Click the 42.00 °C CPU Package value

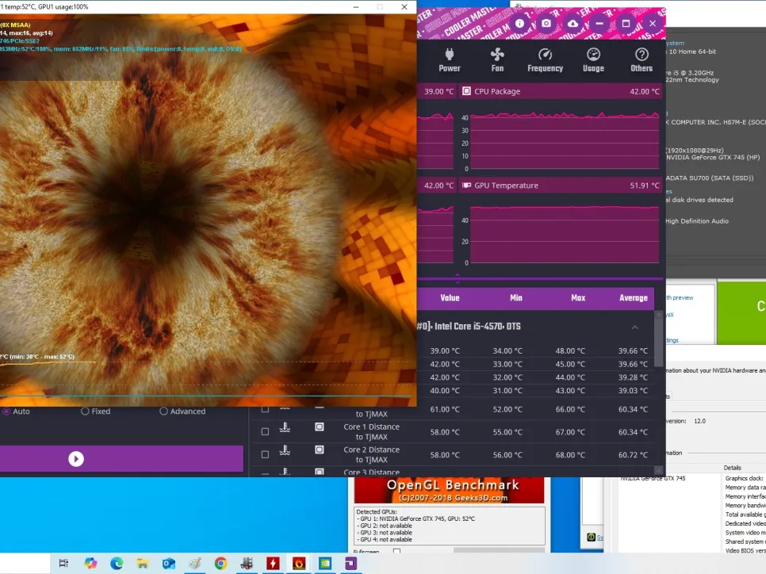645,91
